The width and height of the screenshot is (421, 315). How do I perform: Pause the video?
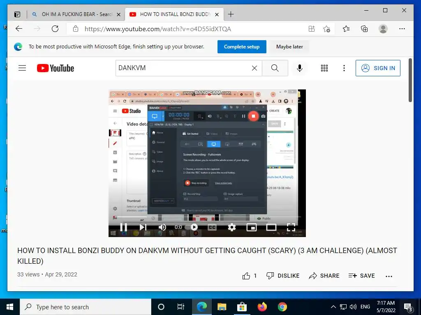pos(123,227)
